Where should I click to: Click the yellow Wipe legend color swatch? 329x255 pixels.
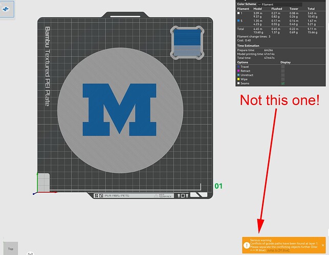pyautogui.click(x=238, y=79)
